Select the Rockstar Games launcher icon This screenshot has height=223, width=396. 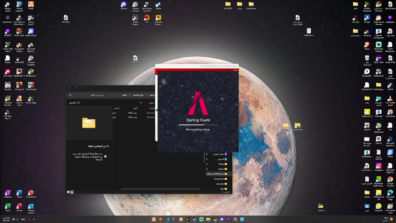[158, 20]
